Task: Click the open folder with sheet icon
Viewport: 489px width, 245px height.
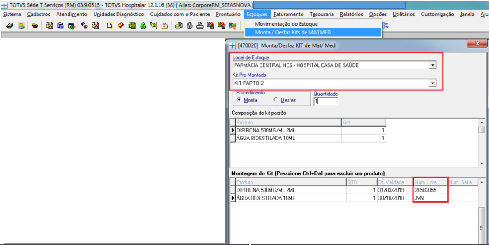Action: click(x=179, y=26)
